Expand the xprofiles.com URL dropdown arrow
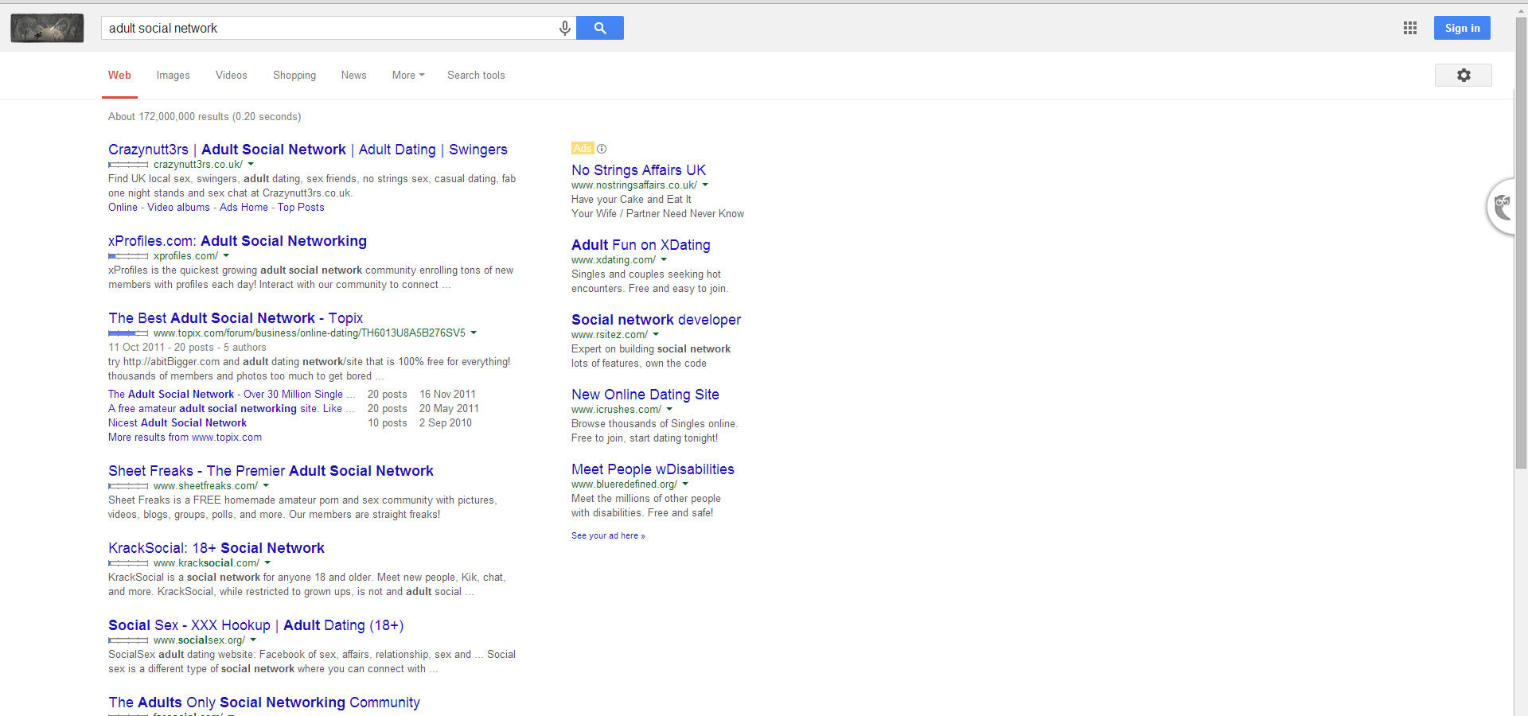 (x=226, y=256)
